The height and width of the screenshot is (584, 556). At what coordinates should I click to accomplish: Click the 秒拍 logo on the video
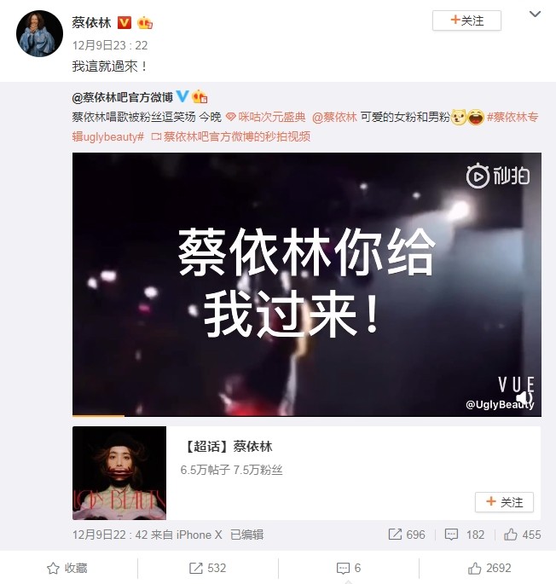[x=498, y=176]
